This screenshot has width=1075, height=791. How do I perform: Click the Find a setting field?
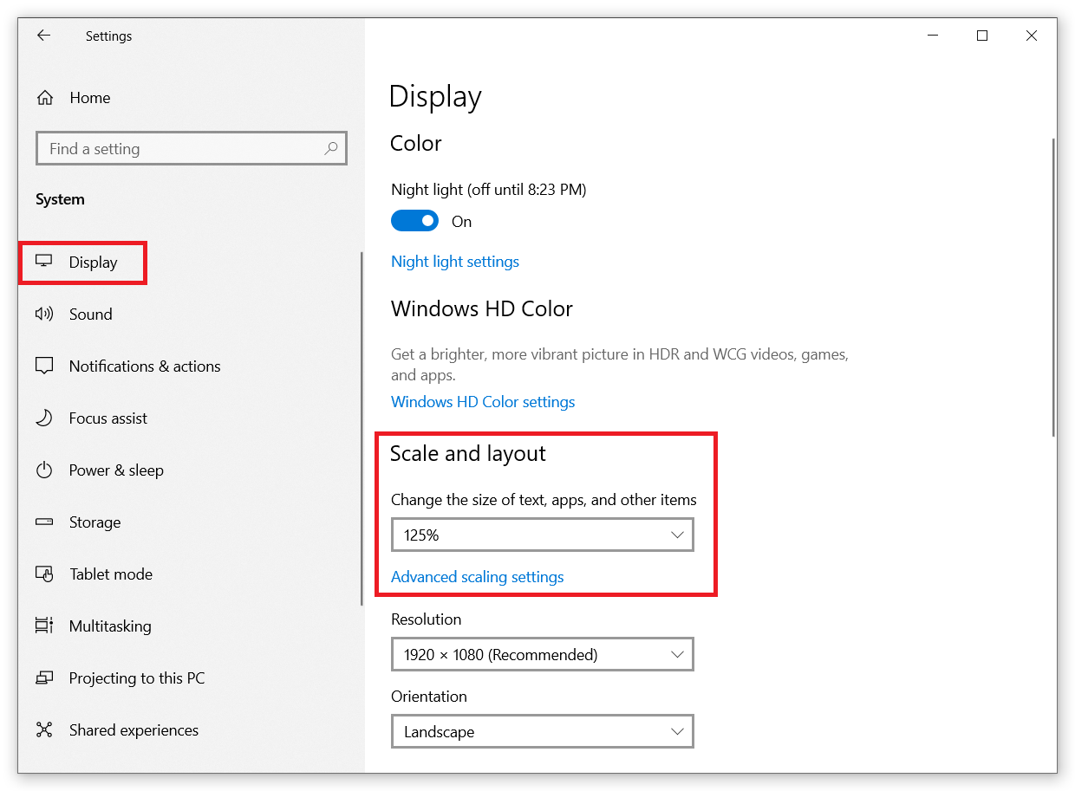(x=182, y=148)
